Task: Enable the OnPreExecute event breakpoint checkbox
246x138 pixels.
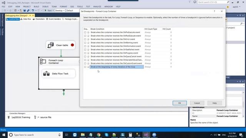Action: pyautogui.click(x=85, y=32)
